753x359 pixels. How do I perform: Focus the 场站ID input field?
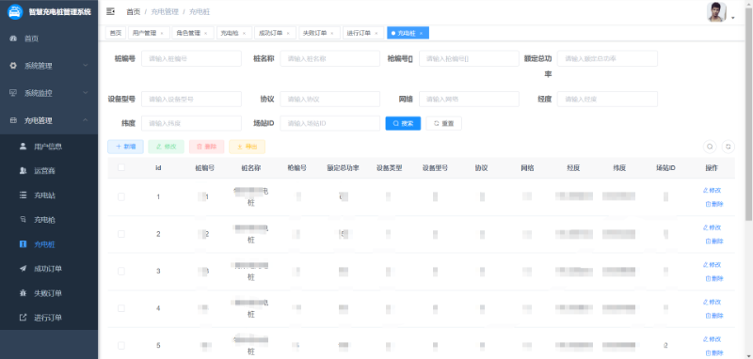pyautogui.click(x=330, y=123)
